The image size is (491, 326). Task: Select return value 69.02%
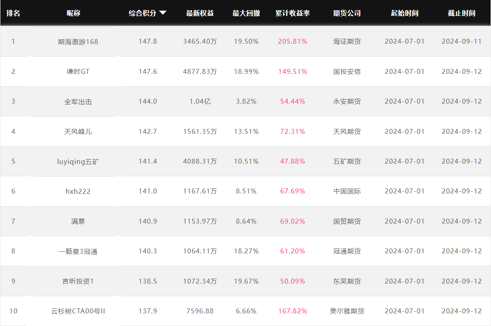292,221
